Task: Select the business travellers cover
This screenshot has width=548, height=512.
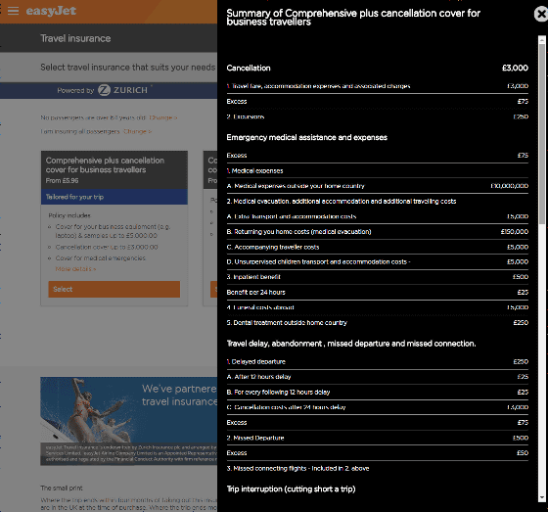Action: [x=114, y=289]
